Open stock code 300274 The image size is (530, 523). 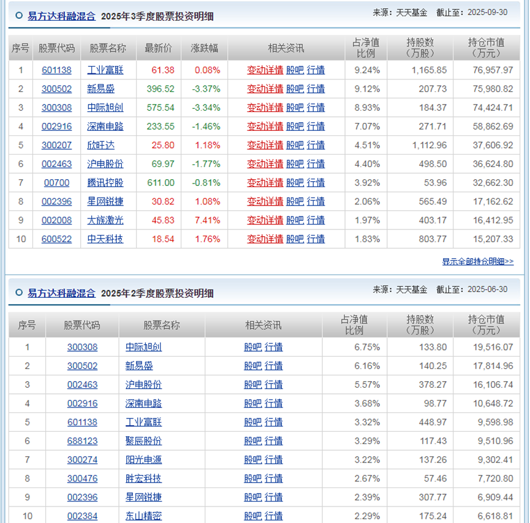coord(82,460)
